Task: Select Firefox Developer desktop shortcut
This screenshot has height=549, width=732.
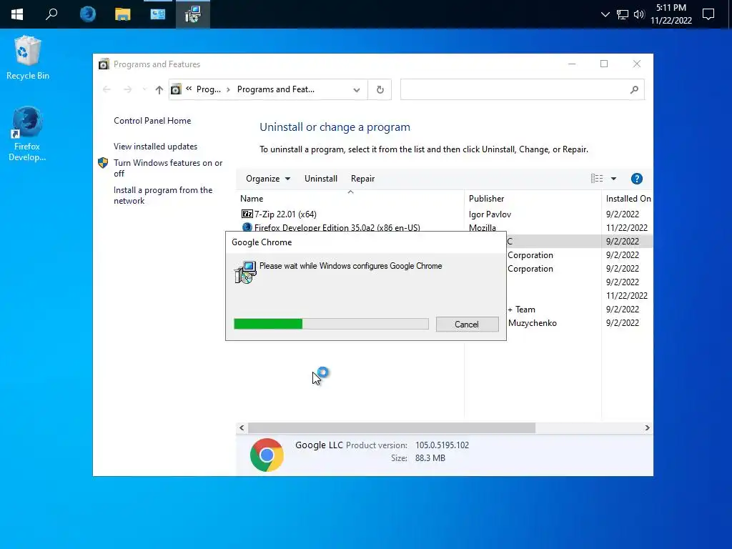Action: 27,134
